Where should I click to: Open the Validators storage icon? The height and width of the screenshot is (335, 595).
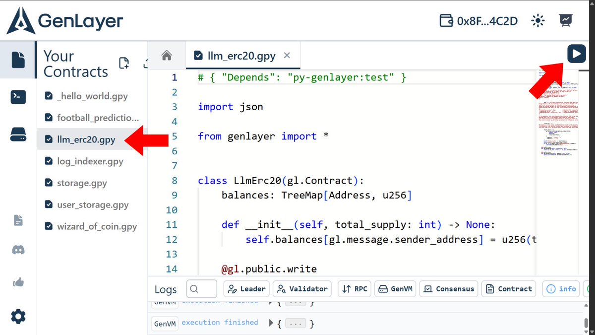18,134
